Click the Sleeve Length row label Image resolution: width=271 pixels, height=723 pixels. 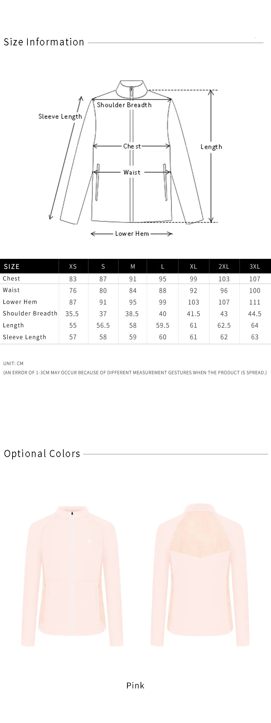[x=24, y=337]
